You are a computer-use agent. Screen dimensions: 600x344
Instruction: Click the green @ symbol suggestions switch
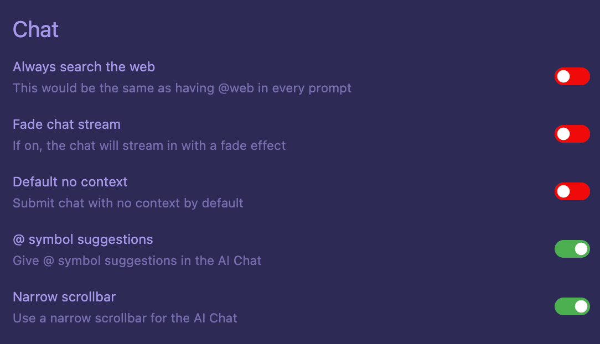(x=572, y=249)
